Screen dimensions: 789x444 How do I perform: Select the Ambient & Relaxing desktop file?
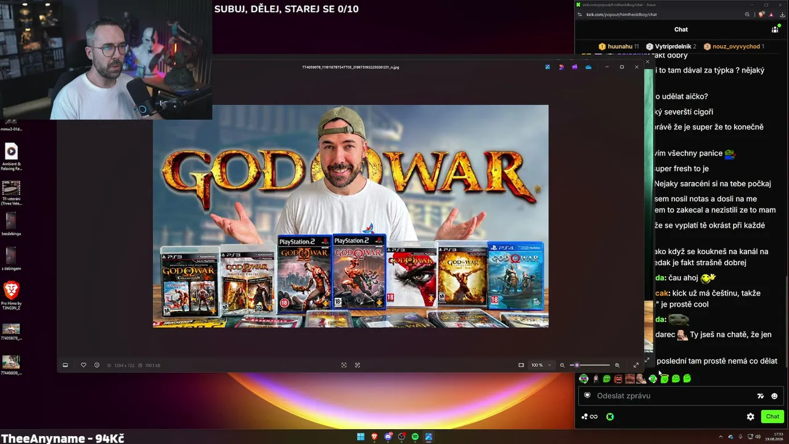[11, 157]
